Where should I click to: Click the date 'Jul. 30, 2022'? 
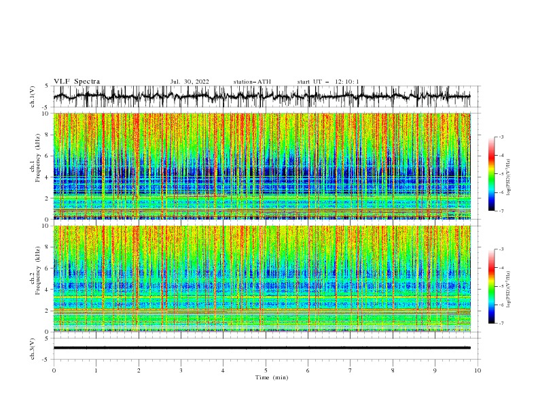click(190, 82)
